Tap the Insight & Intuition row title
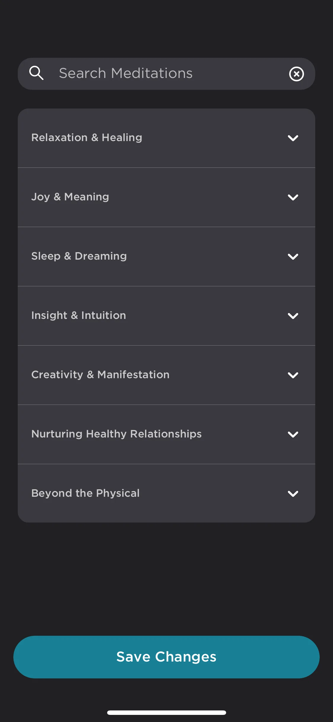Screen dimensions: 333x722 [x=79, y=315]
